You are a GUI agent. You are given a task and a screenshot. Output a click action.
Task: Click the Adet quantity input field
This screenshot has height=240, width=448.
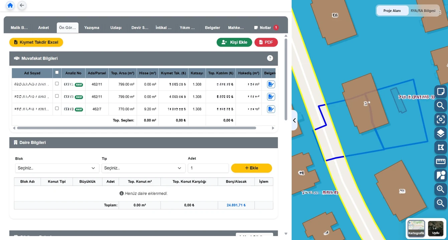click(x=208, y=168)
